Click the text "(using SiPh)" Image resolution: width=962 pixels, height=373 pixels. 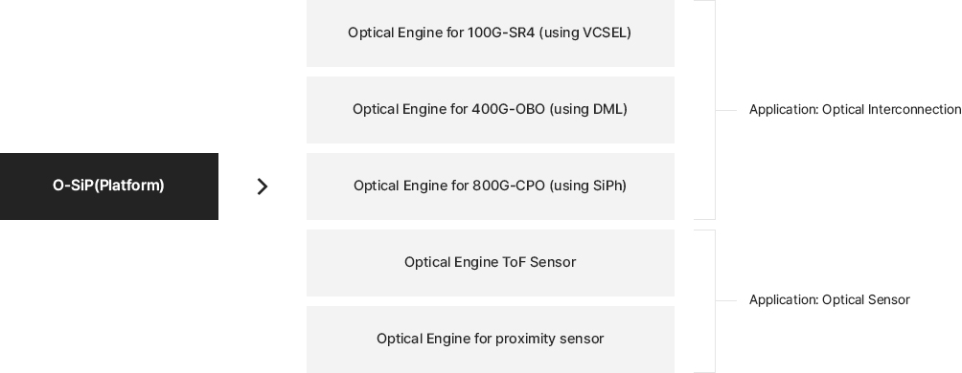pyautogui.click(x=587, y=186)
